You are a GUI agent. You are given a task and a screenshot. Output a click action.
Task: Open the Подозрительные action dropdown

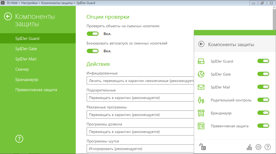[x=140, y=98]
